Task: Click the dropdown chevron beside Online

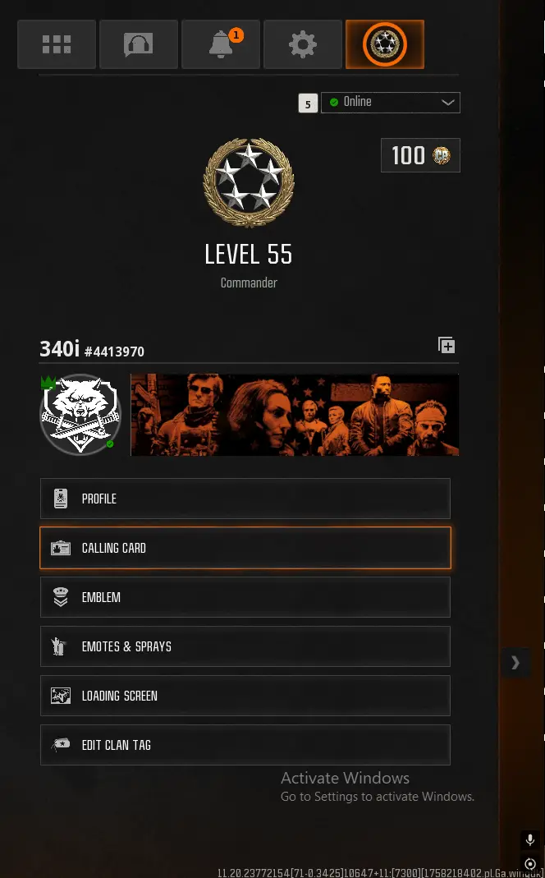Action: click(x=447, y=103)
